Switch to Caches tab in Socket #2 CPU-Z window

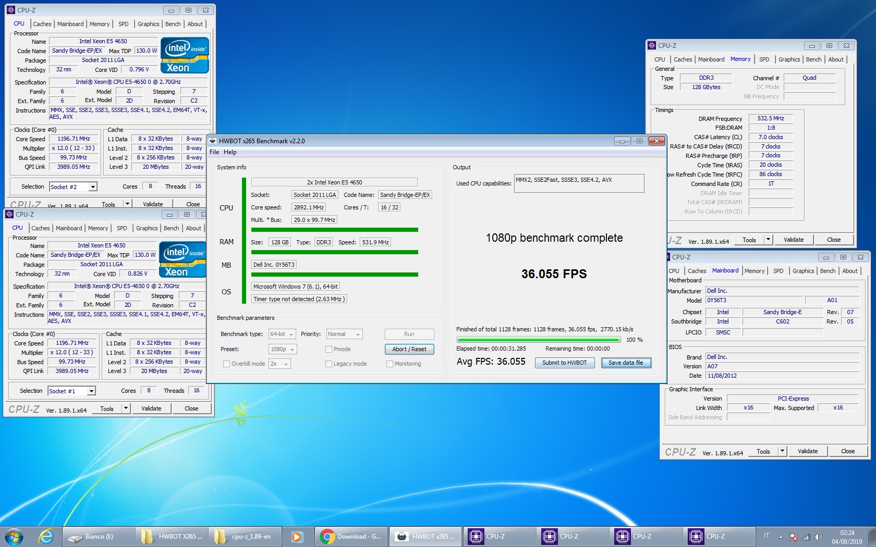click(x=42, y=24)
